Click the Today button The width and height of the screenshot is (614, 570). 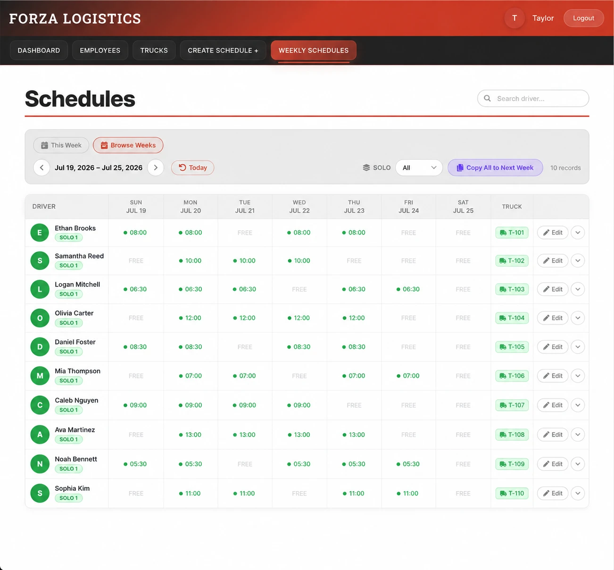tap(192, 168)
